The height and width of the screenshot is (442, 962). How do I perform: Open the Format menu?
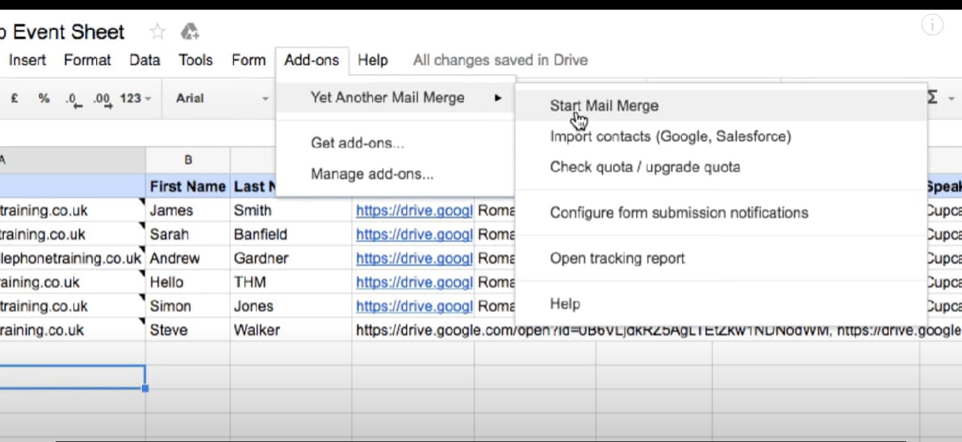(88, 60)
